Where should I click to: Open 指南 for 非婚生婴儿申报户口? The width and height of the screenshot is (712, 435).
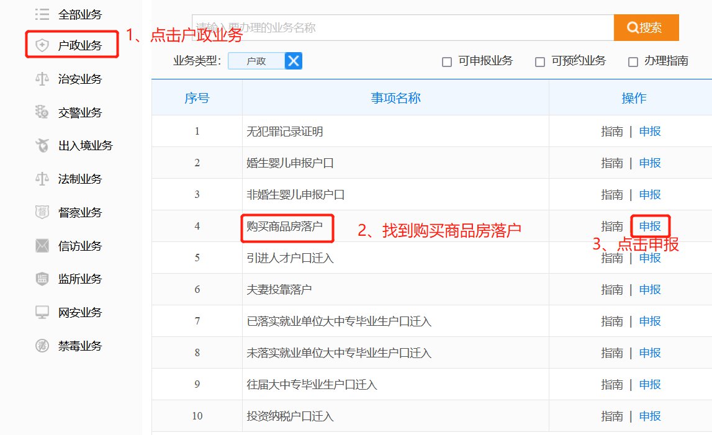tap(611, 194)
